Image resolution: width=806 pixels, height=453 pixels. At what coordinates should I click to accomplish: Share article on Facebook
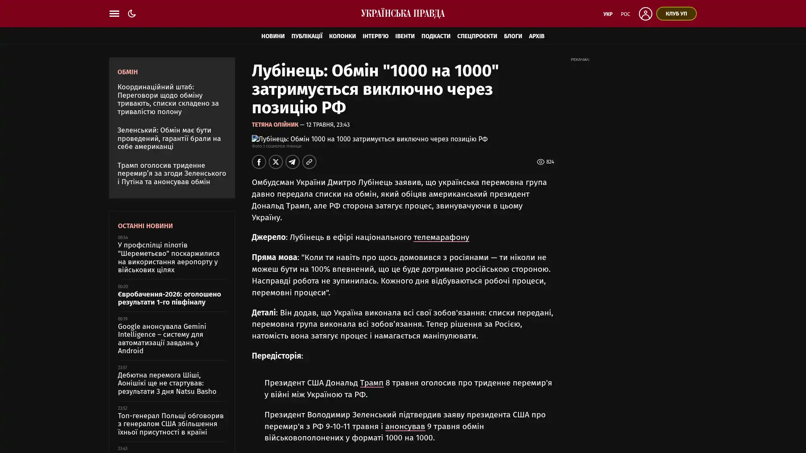259,162
